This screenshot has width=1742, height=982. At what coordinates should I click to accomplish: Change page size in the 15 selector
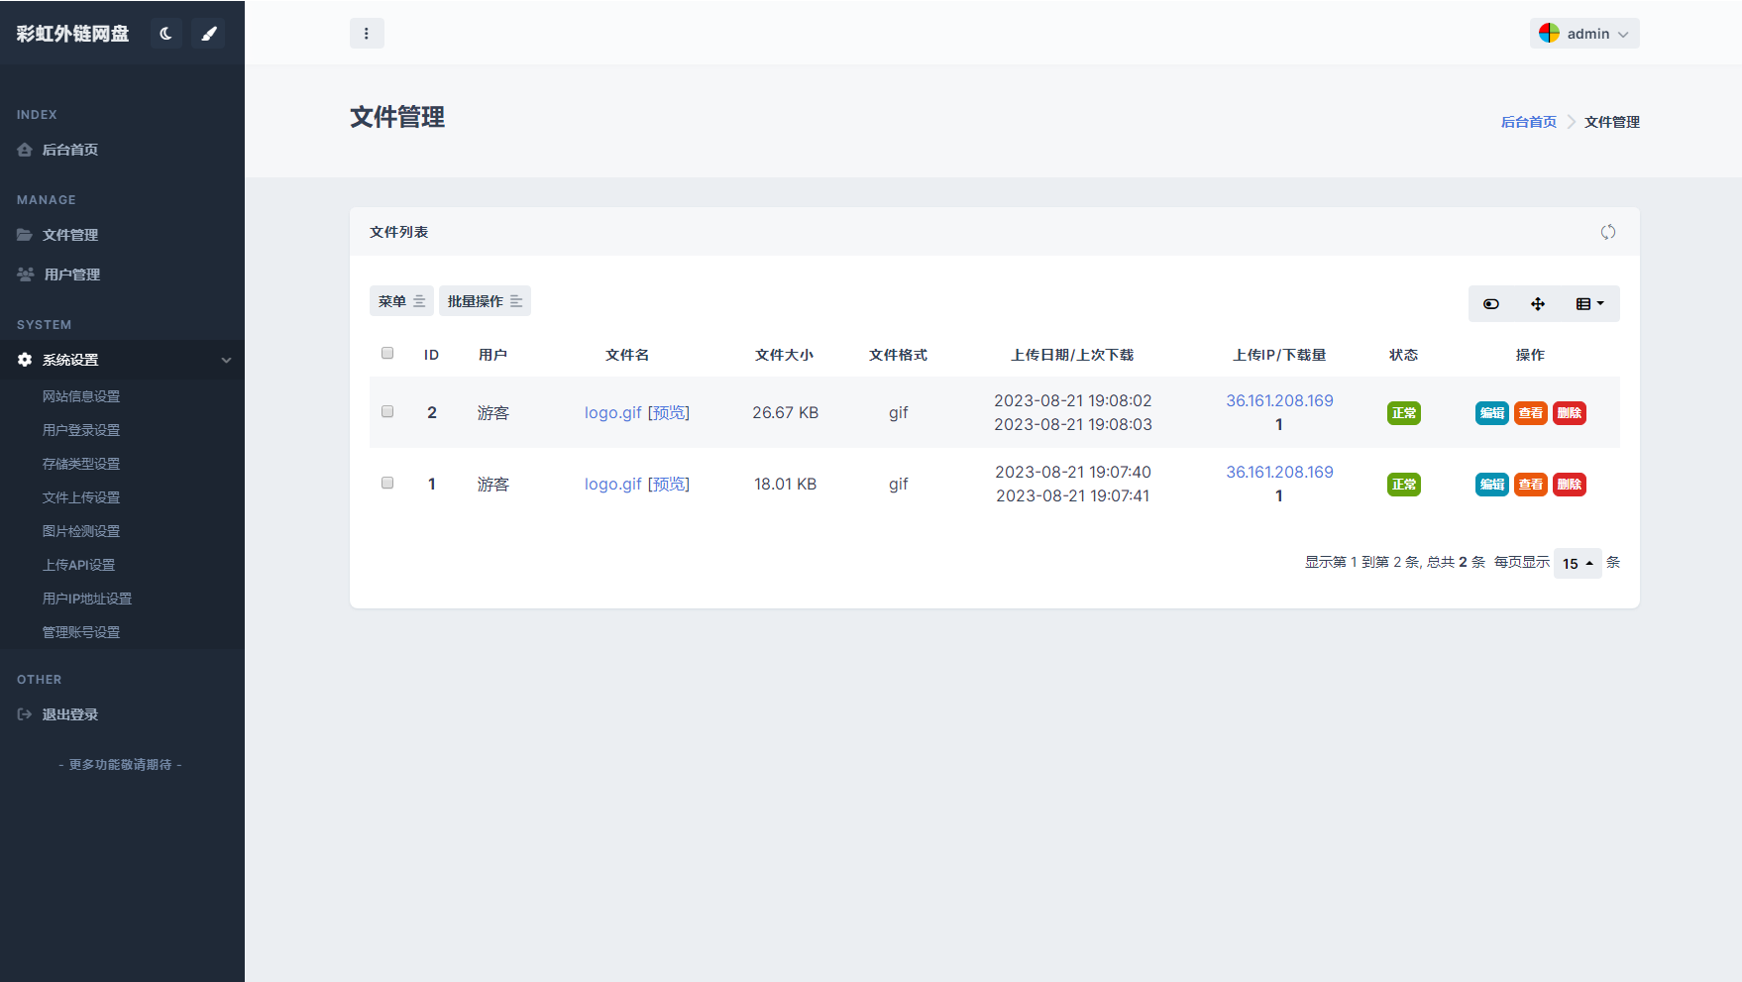[1577, 563]
